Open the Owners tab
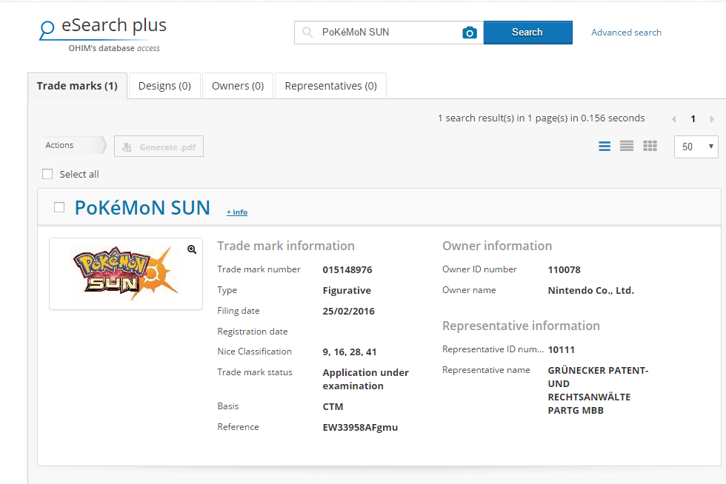Viewport: 726px width, 484px height. [237, 85]
